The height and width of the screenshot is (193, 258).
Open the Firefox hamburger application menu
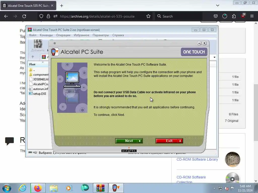(x=252, y=16)
